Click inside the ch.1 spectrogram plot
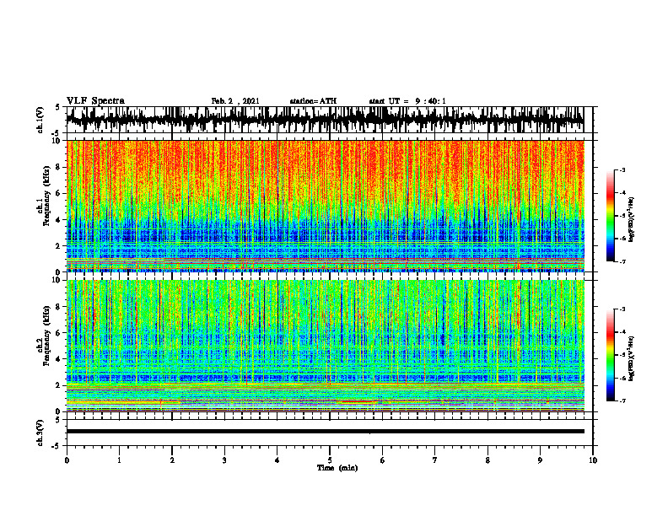Image resolution: width=668 pixels, height=516 pixels. click(325, 206)
